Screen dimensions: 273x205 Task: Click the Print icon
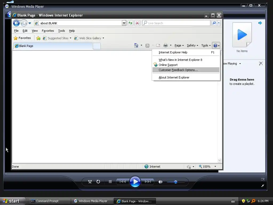[x=165, y=45]
